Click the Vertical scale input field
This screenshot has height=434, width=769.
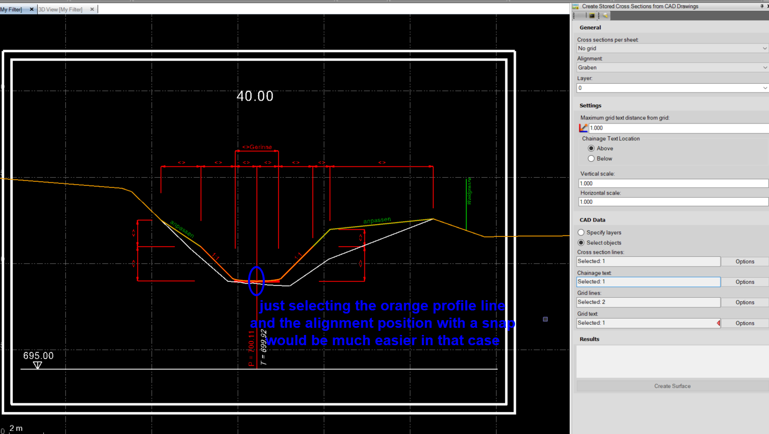(673, 183)
